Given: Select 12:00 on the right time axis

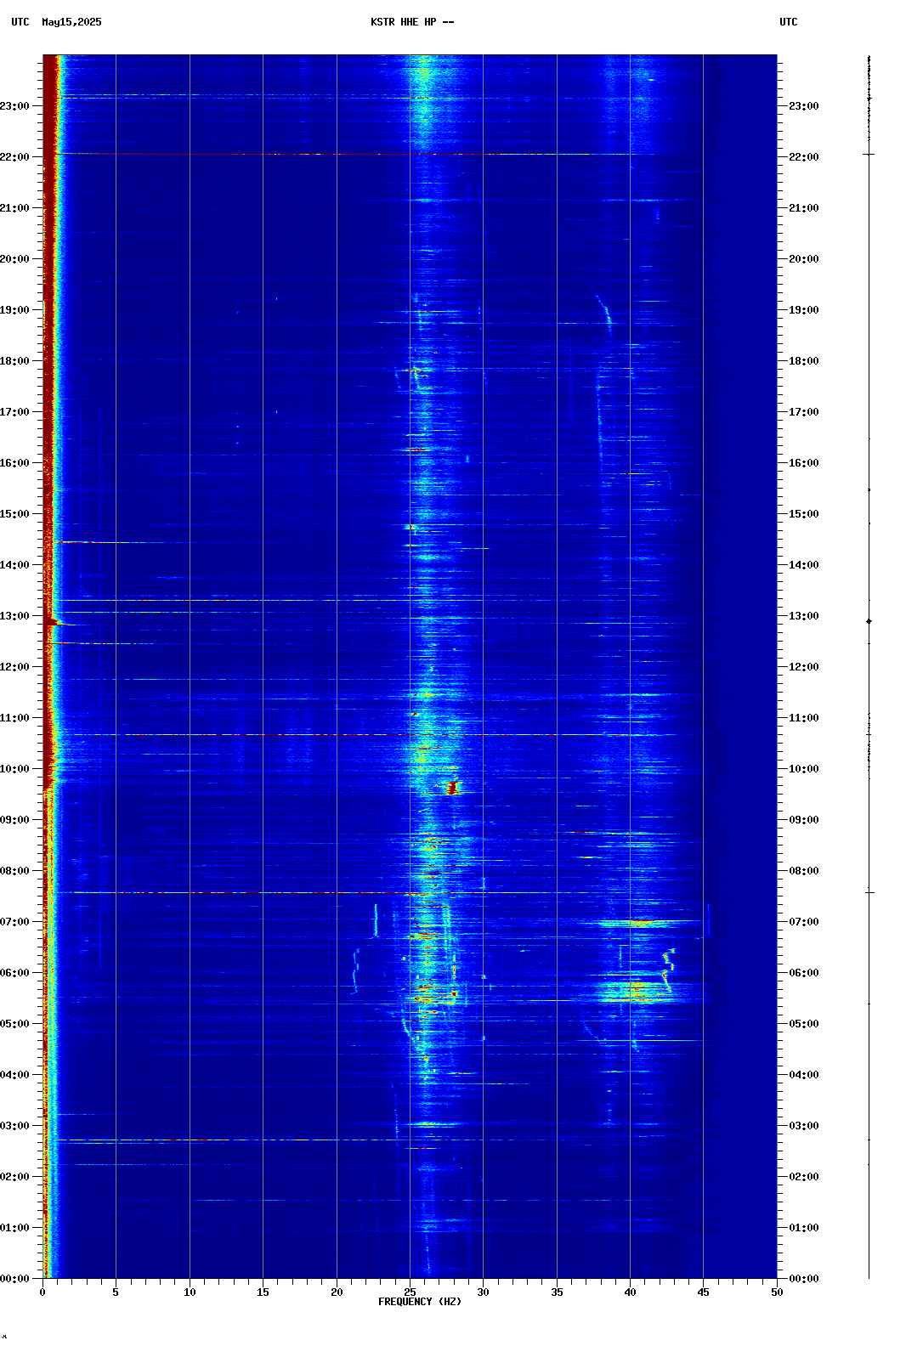Looking at the screenshot, I should (x=804, y=667).
